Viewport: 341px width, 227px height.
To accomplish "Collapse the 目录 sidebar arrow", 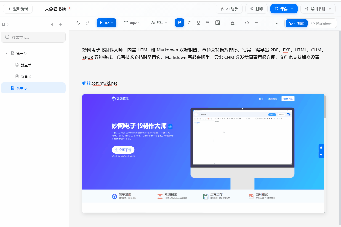I will point(52,24).
